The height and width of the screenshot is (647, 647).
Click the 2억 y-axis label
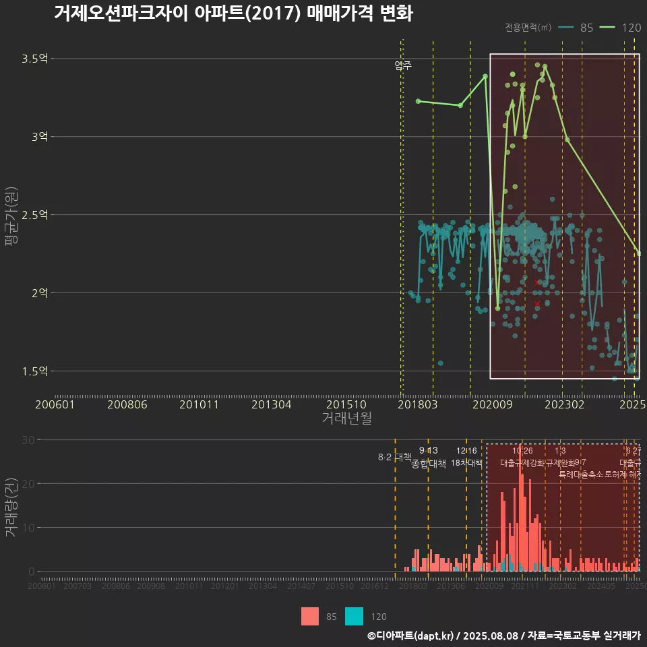[x=40, y=293]
